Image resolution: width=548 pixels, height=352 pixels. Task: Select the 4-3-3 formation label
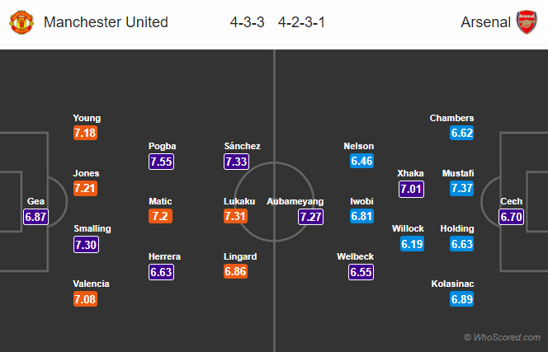pos(248,22)
